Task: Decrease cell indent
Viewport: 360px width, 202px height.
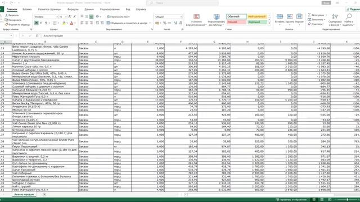Action: click(x=97, y=23)
